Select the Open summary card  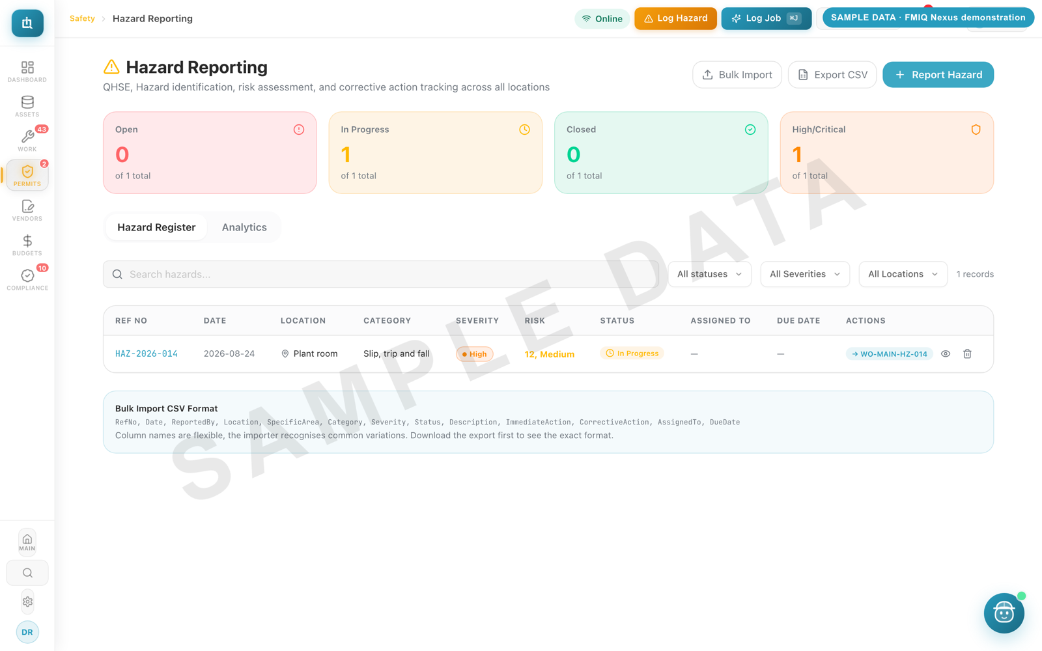[210, 152]
